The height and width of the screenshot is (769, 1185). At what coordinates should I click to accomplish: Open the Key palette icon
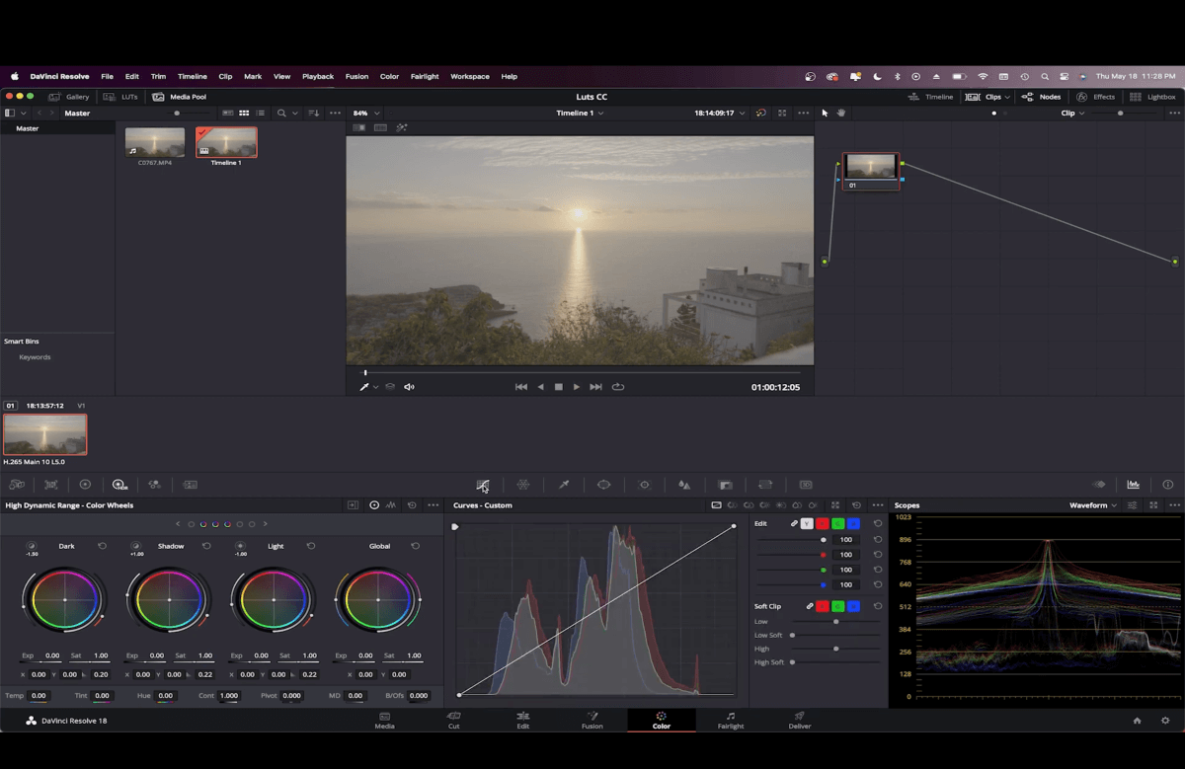[x=725, y=485]
